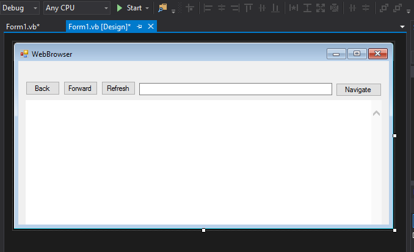
Task: Select the Navigate button on the form
Action: pos(358,90)
